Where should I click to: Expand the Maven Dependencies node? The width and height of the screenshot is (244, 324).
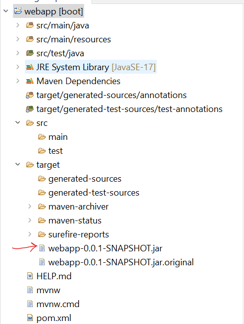(x=18, y=81)
